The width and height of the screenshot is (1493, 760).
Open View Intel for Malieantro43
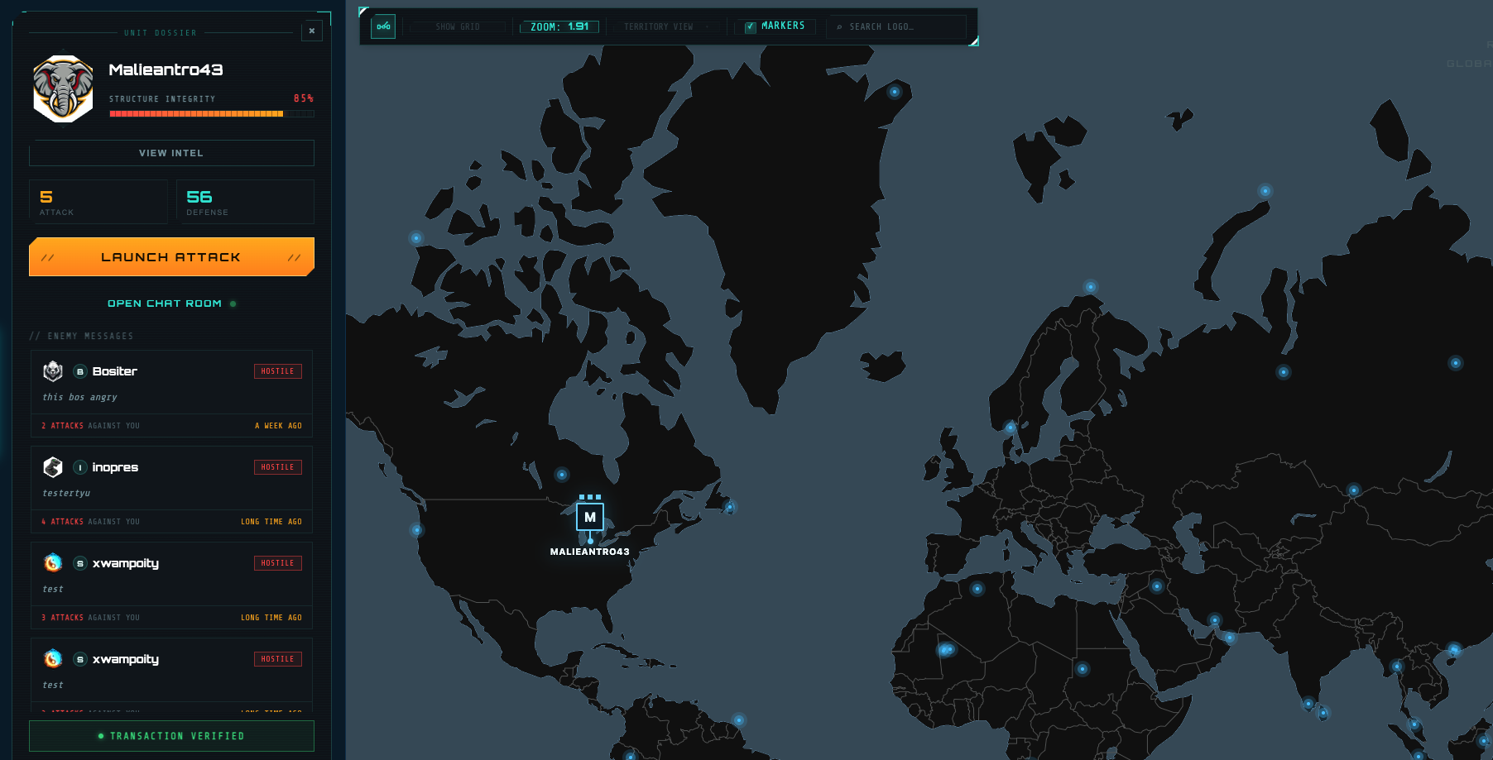pos(171,153)
